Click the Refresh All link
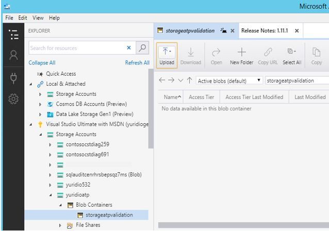The height and width of the screenshot is (231, 329). 137,63
